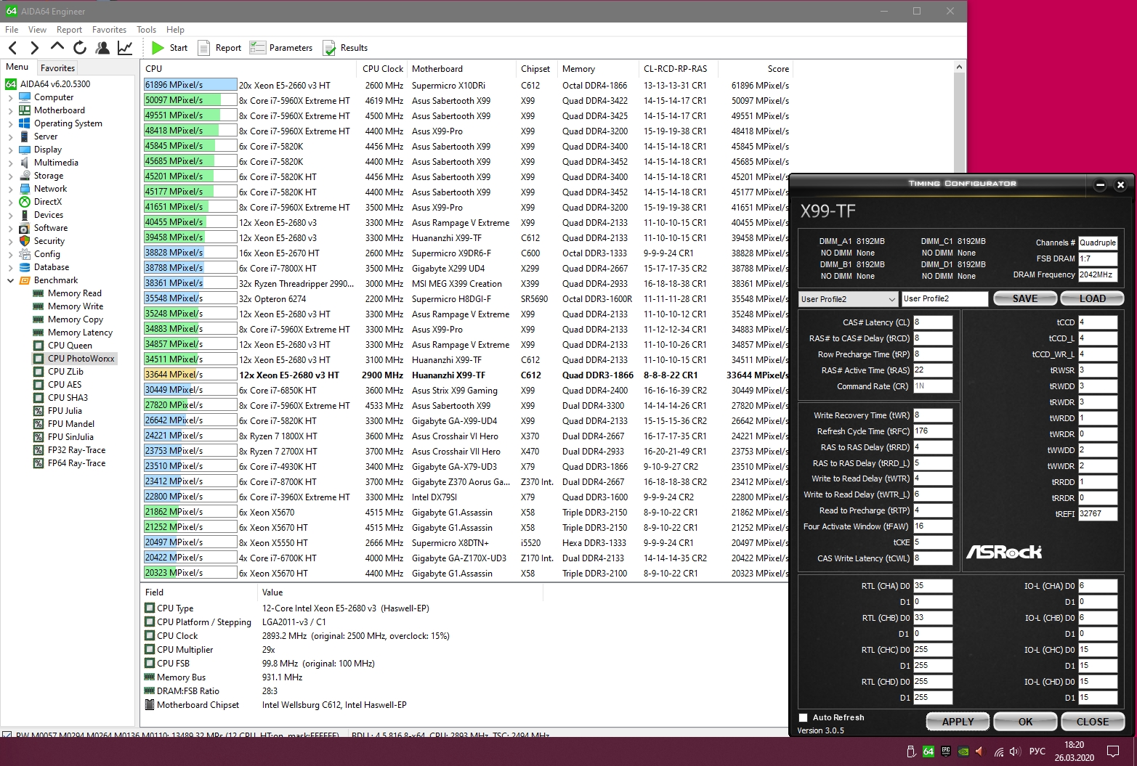Click the Results icon in the toolbar
This screenshot has height=766, width=1137.
point(329,48)
